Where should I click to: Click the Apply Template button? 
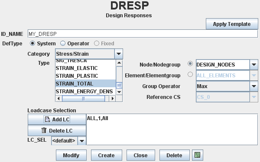coord(232,24)
